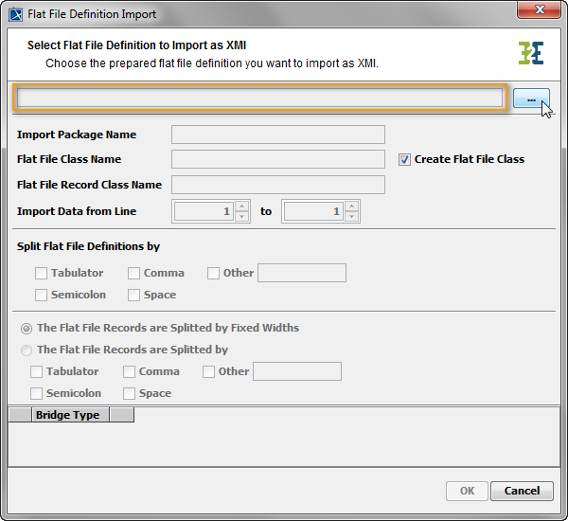Screen dimensions: 568x521
Task: Enable Semicolon under Split Flat File Definitions
Action: [x=42, y=295]
